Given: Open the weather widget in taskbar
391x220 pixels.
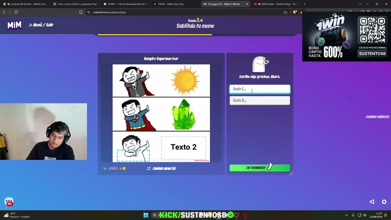Looking at the screenshot, I should (x=17, y=215).
